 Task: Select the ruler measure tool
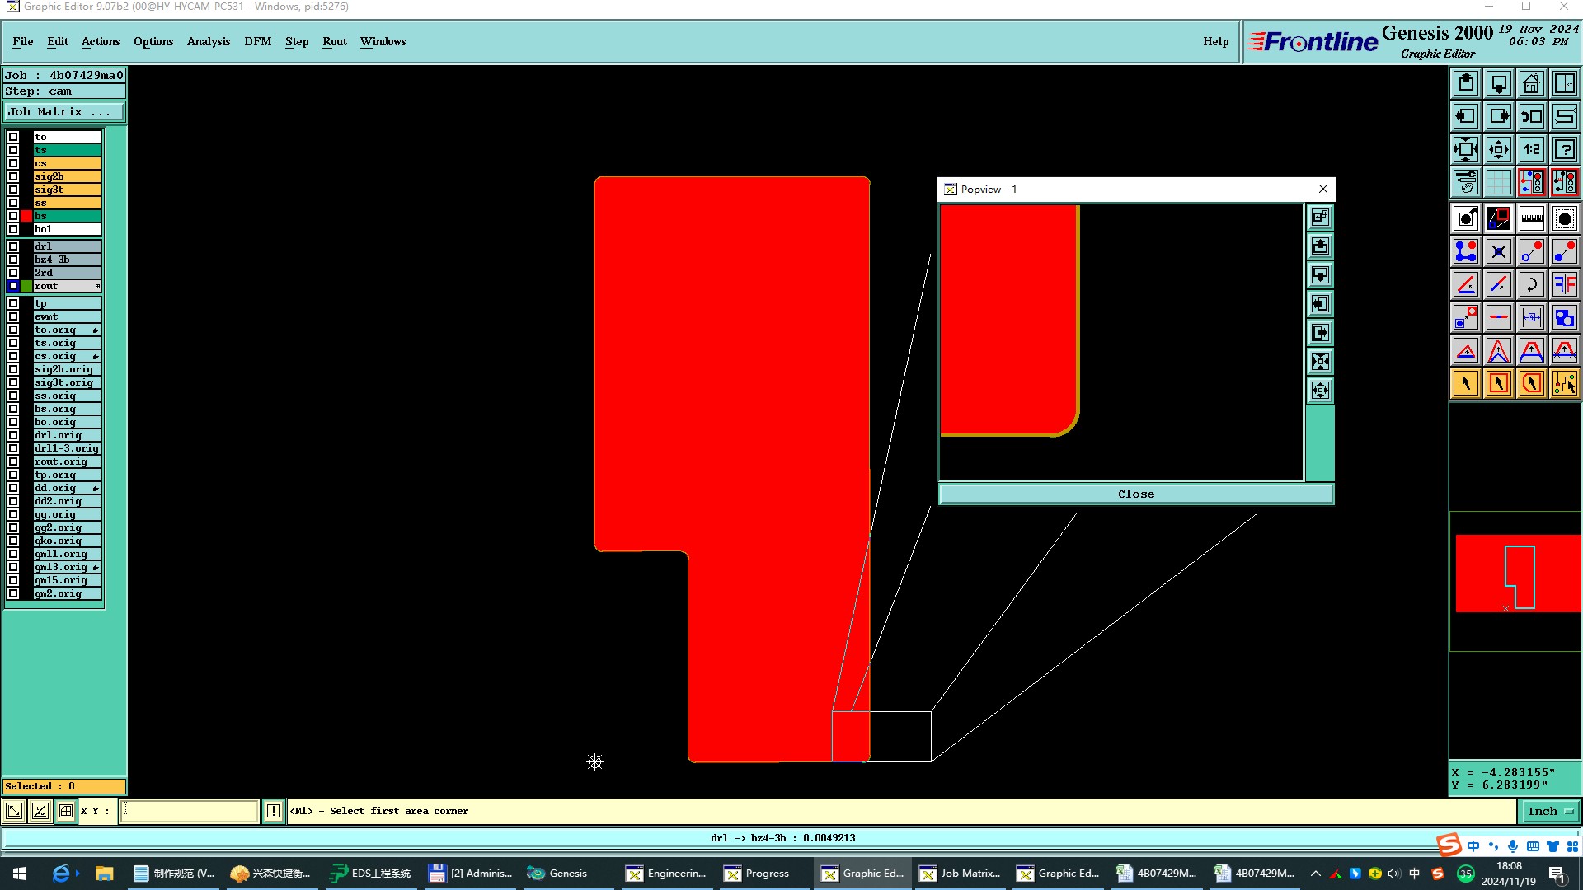point(1531,218)
